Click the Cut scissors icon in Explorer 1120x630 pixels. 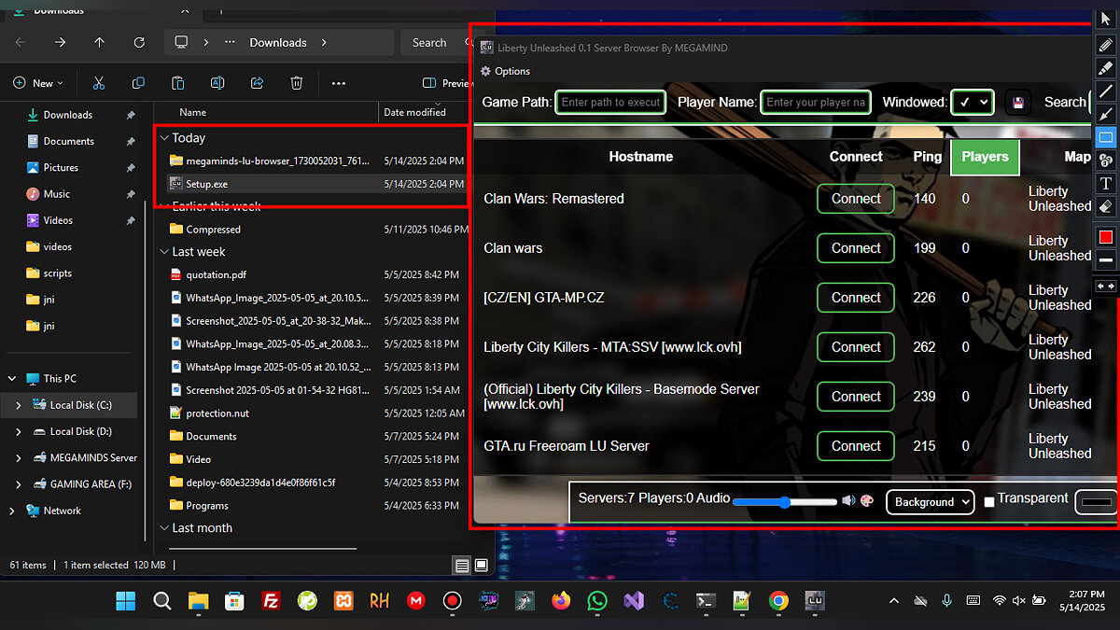99,83
